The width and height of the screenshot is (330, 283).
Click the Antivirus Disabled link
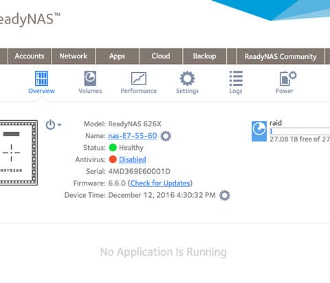pos(133,159)
